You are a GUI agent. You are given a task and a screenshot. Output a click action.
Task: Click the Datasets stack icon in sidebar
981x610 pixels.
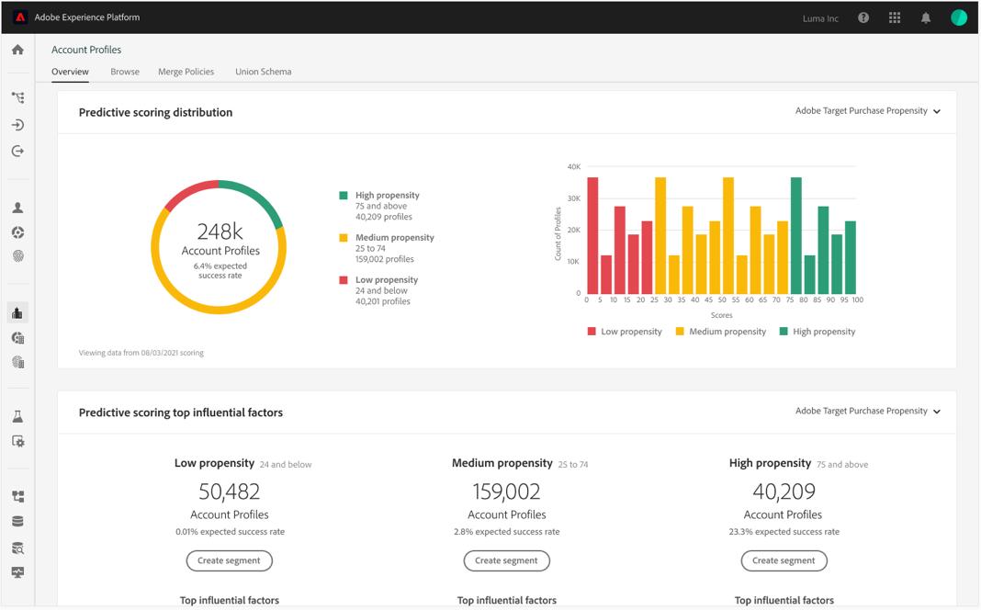point(17,521)
